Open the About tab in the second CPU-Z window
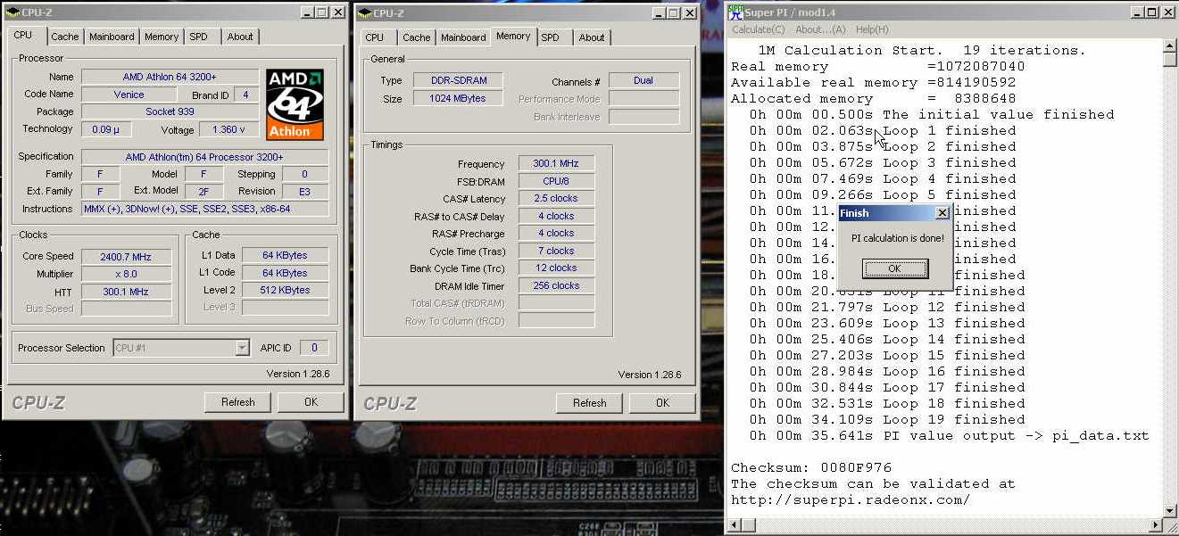The height and width of the screenshot is (536, 1179). click(x=592, y=37)
